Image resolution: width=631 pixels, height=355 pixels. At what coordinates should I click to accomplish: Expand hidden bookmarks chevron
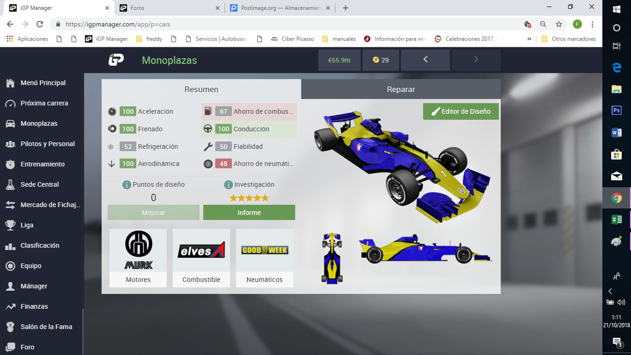click(529, 39)
